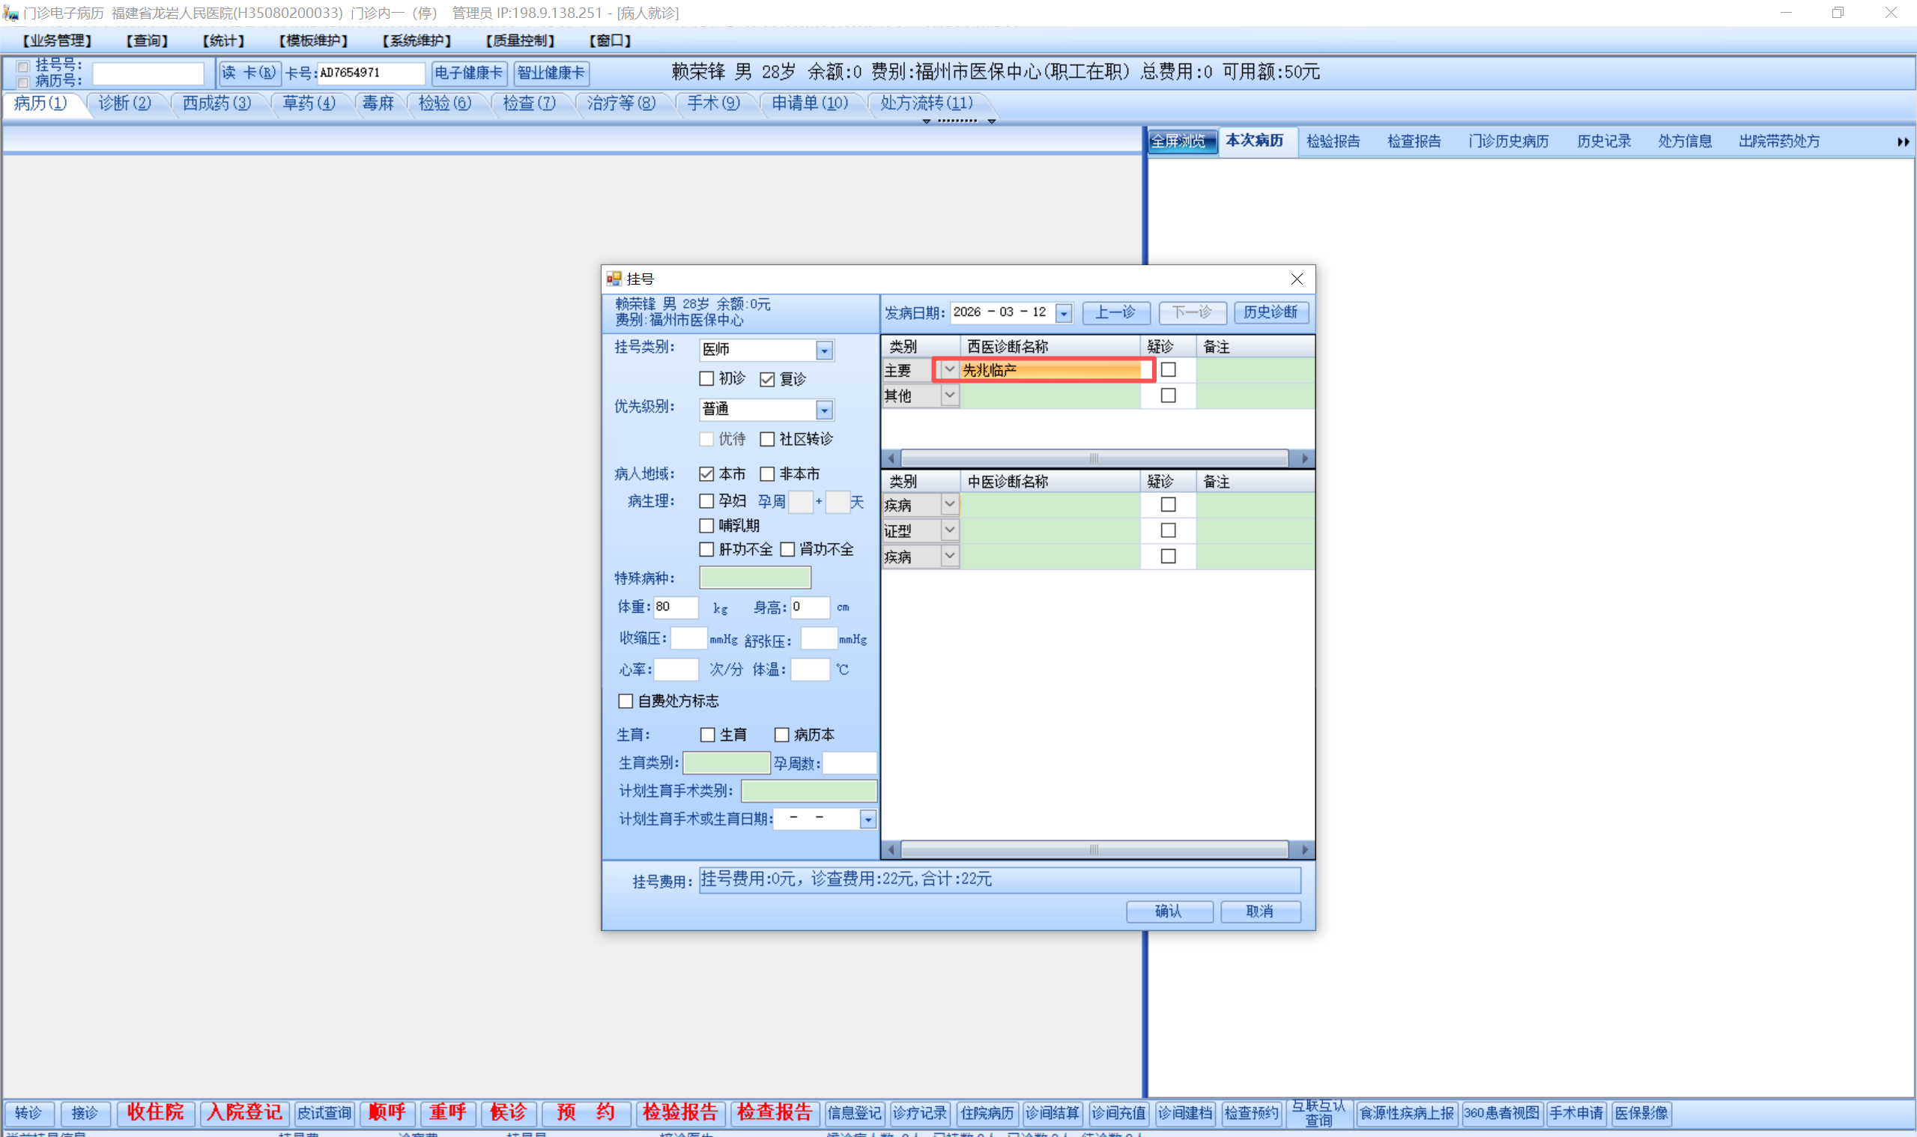Open the 发病日期 calendar dropdown arrow
This screenshot has height=1137, width=1917.
point(1064,312)
